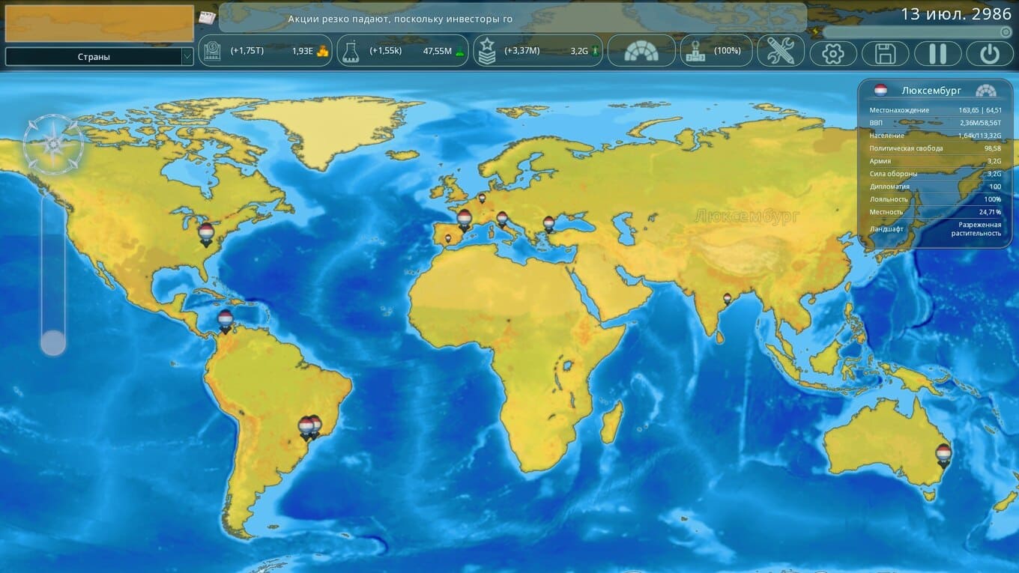Click the power button to quit
The image size is (1019, 573).
tap(989, 54)
